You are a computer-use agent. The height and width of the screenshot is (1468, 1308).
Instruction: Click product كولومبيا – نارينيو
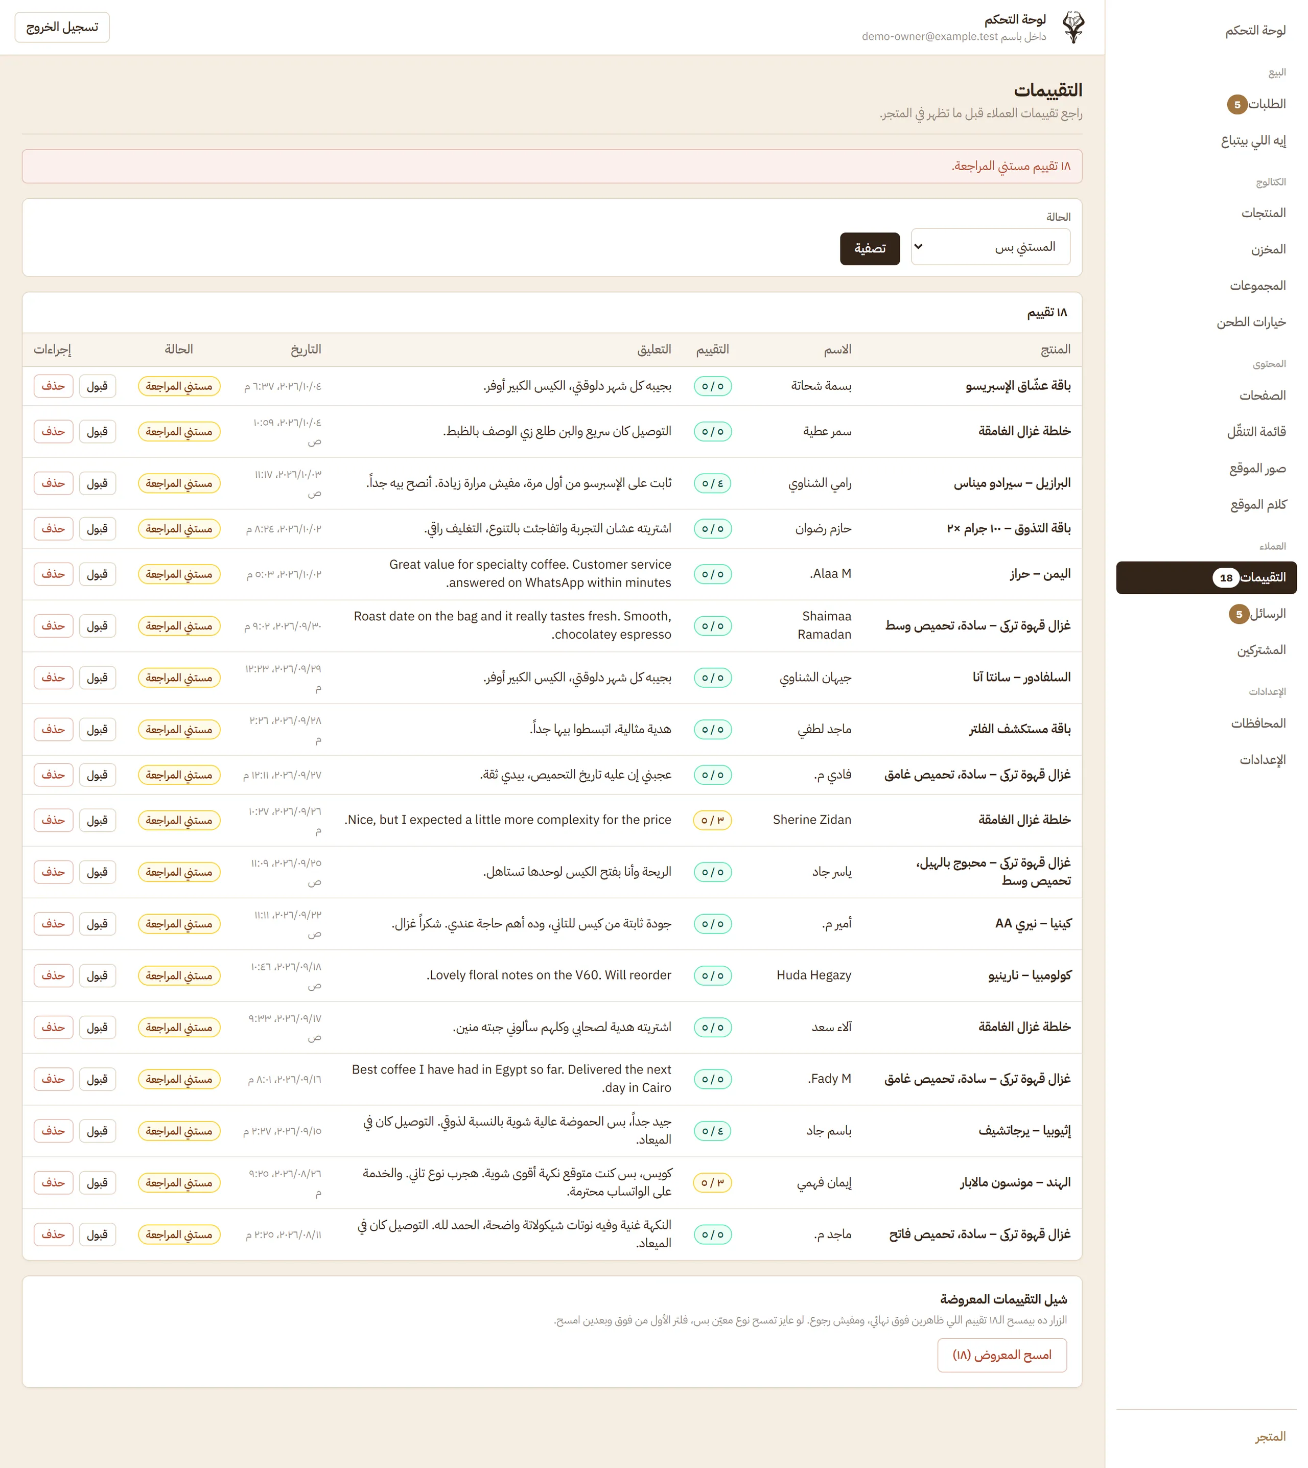pyautogui.click(x=1029, y=976)
